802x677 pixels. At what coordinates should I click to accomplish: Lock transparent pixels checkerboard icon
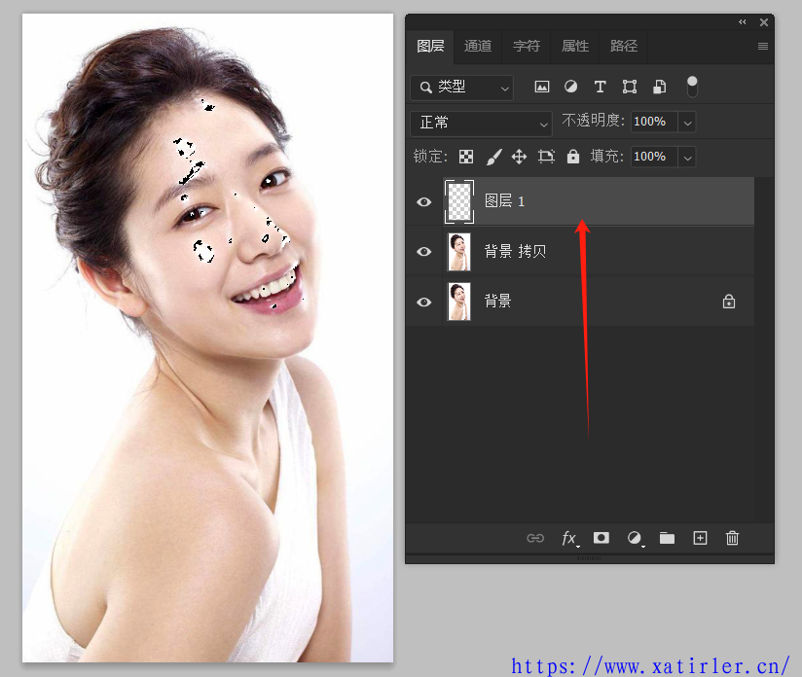tap(466, 157)
